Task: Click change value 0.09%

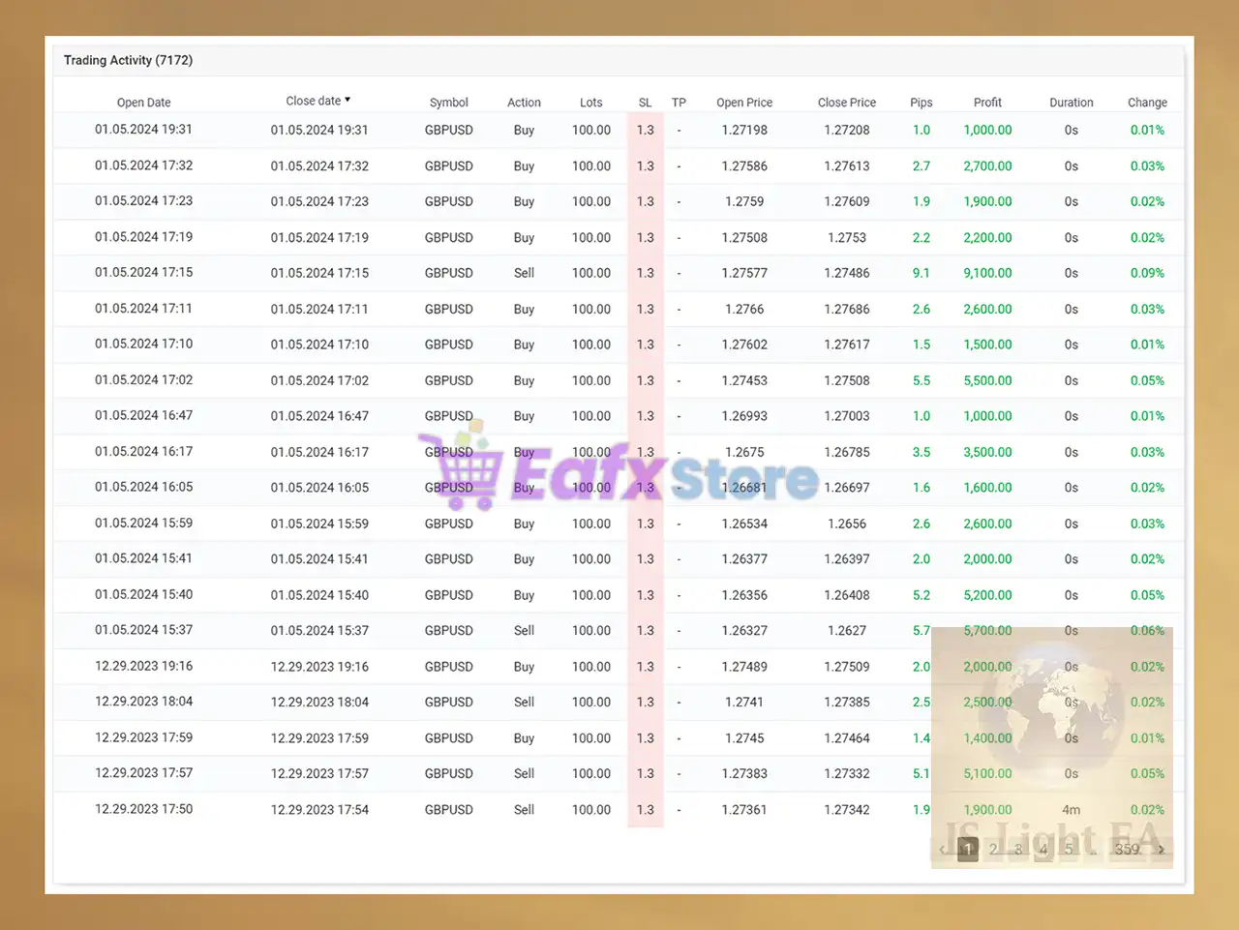Action: [1147, 273]
